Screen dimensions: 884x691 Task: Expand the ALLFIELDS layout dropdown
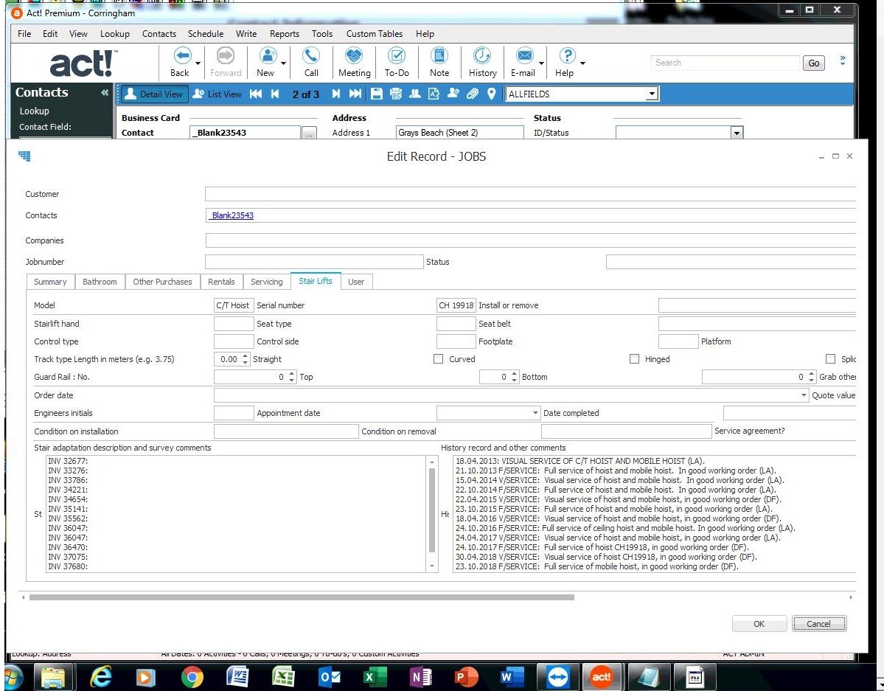pos(651,94)
